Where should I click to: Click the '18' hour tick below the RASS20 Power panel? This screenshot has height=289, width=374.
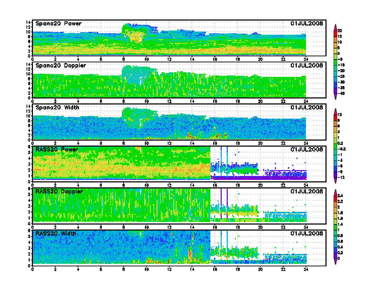click(238, 185)
